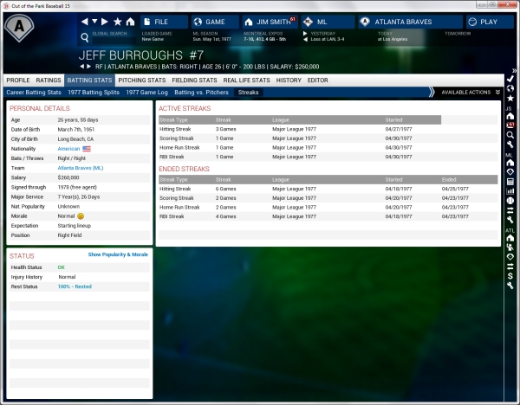
Task: Click the ML section transactions arrows icon
Action: [x=510, y=210]
